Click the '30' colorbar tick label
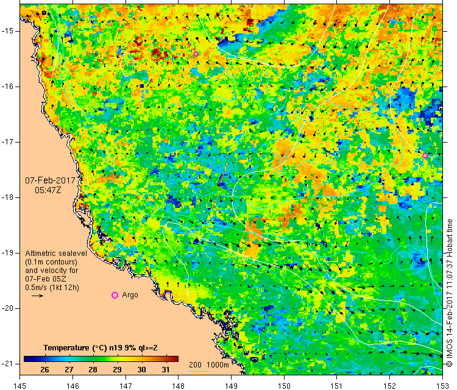Viewport: 457px width, 390px height. (141, 370)
